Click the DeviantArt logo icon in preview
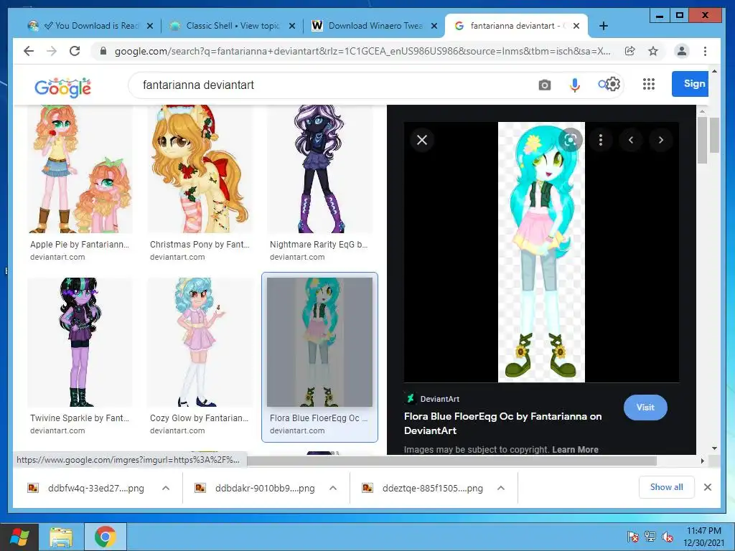Image resolution: width=735 pixels, height=551 pixels. 410,399
